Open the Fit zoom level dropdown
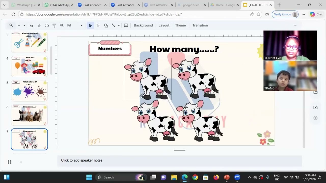The height and width of the screenshot is (183, 326). coord(75,25)
